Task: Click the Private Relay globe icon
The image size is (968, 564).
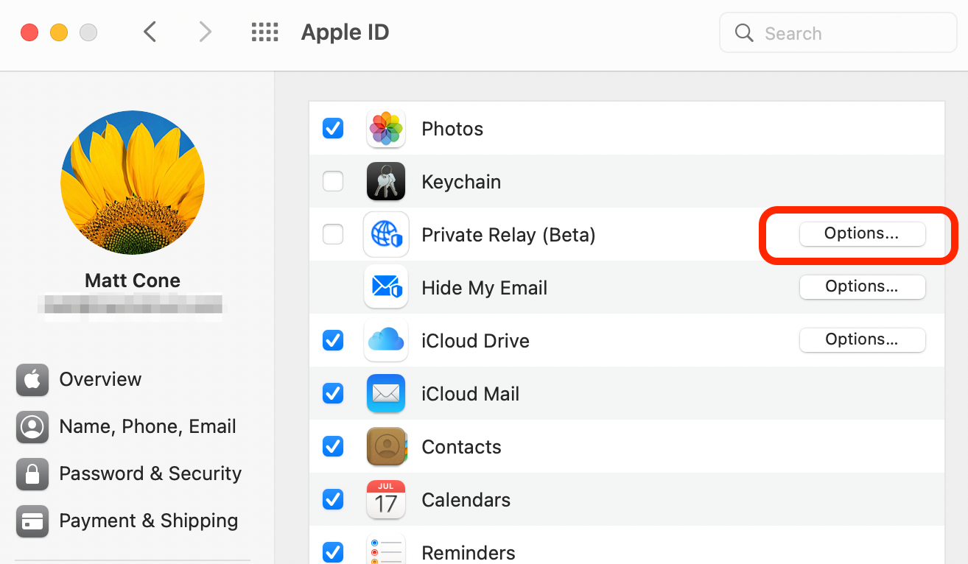Action: point(386,234)
